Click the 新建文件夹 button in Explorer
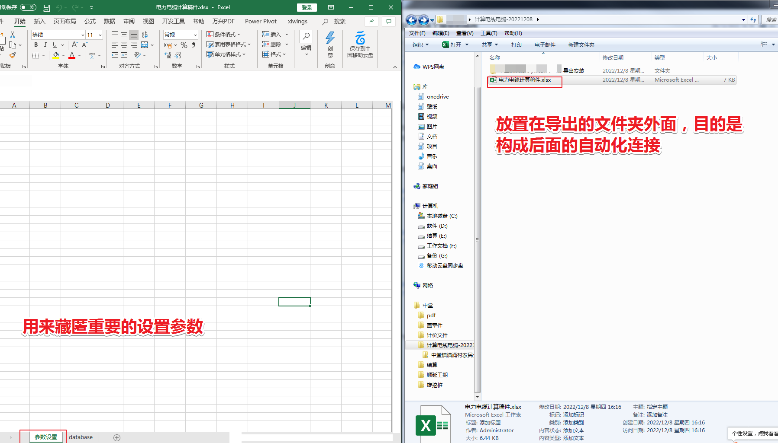Screen dimensions: 778x443 [x=581, y=45]
